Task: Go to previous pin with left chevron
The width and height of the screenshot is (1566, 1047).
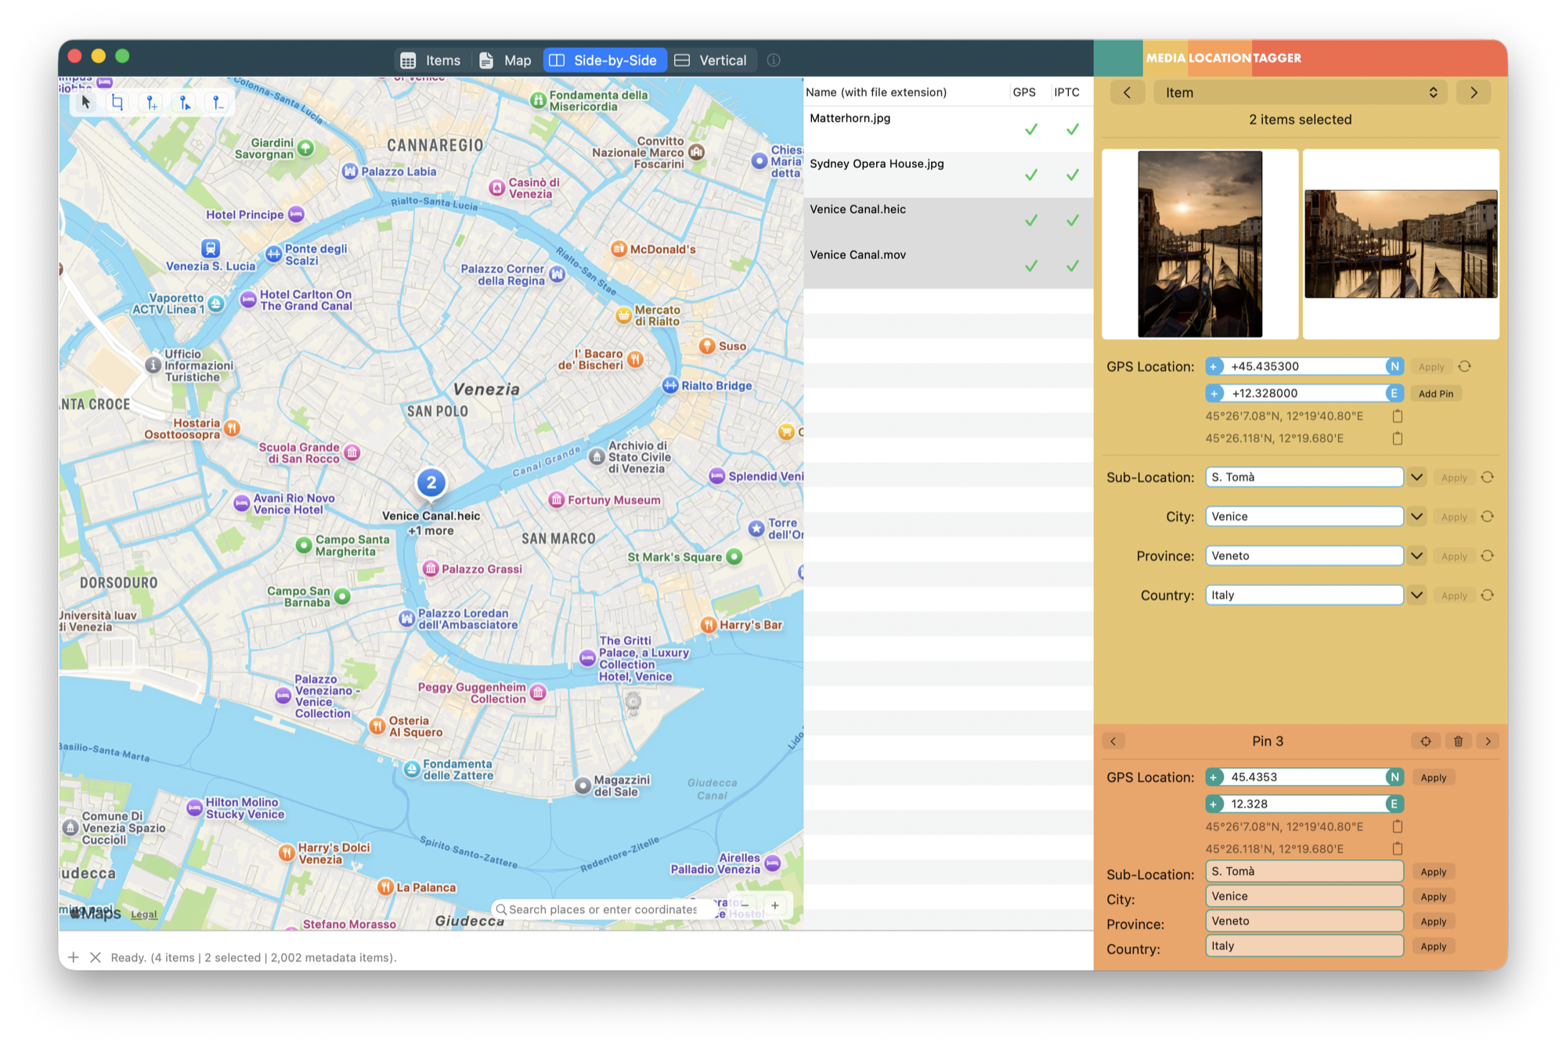Action: click(1113, 741)
